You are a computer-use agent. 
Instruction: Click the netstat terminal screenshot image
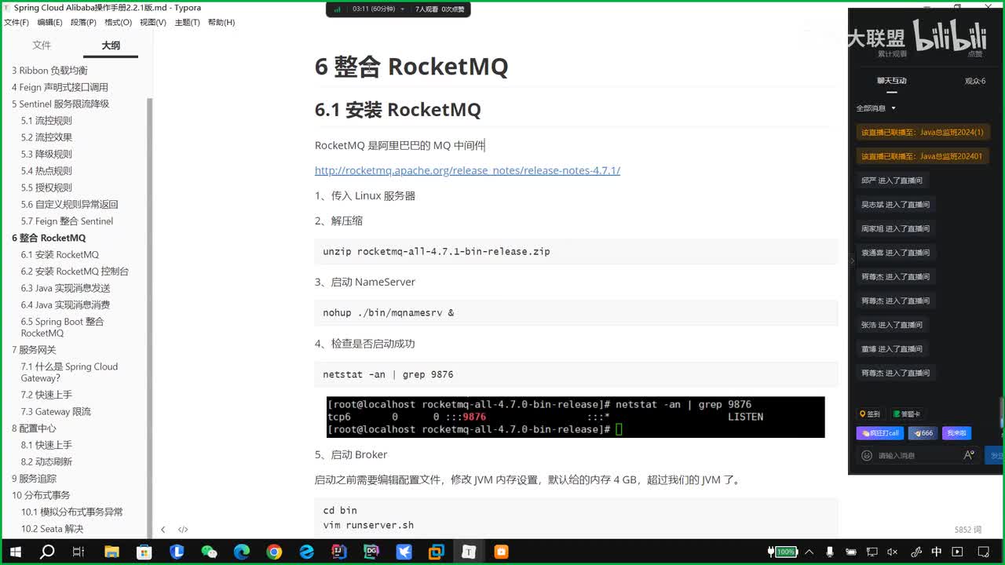[x=576, y=417]
